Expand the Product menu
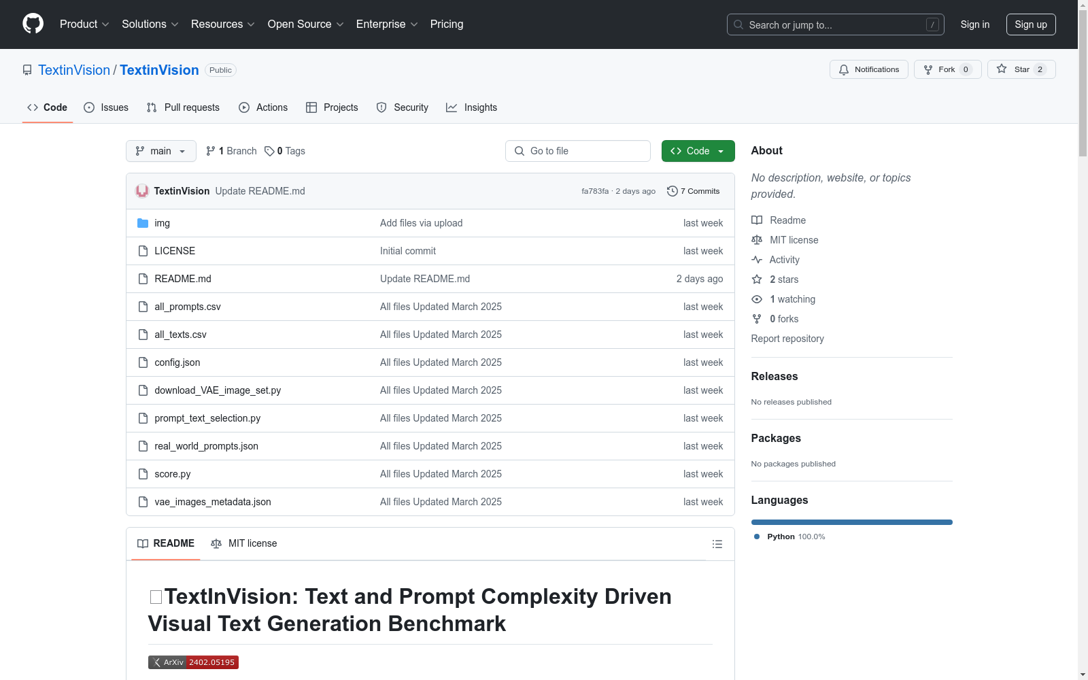The image size is (1088, 680). tap(84, 24)
